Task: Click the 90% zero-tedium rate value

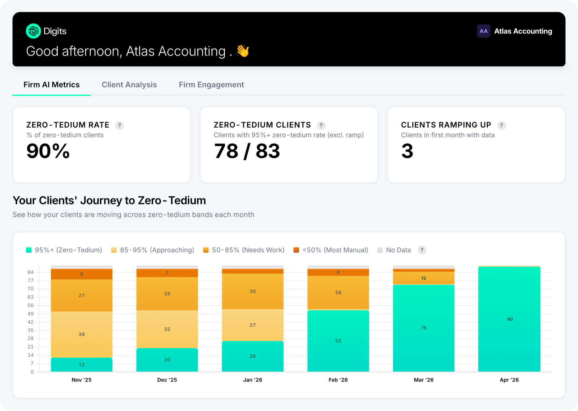Action: (48, 151)
